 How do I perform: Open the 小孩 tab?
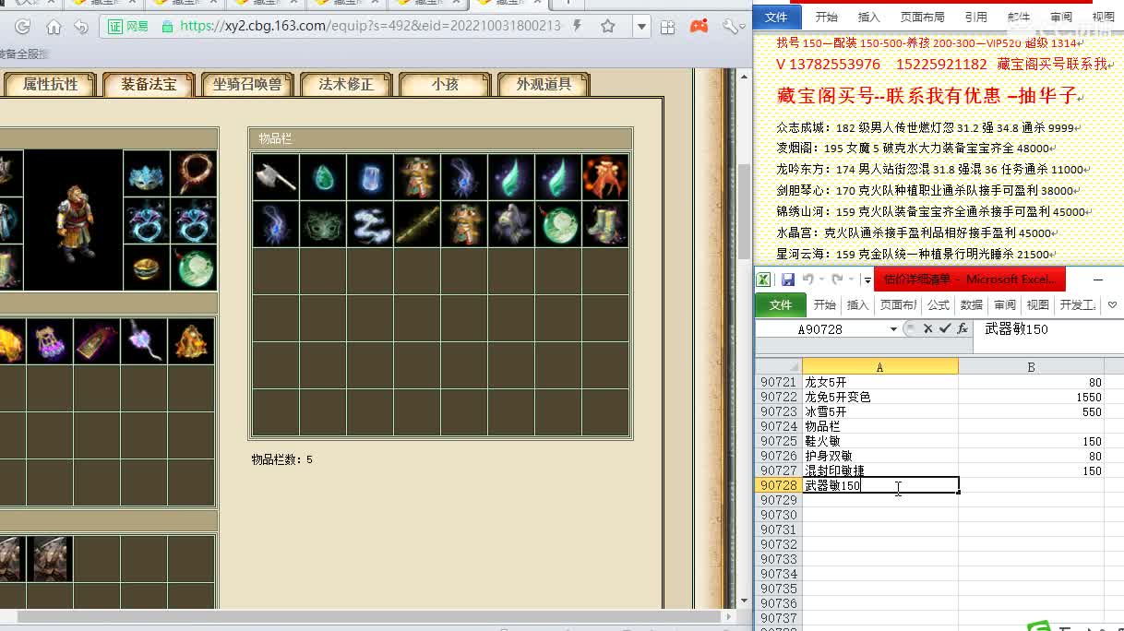click(445, 85)
